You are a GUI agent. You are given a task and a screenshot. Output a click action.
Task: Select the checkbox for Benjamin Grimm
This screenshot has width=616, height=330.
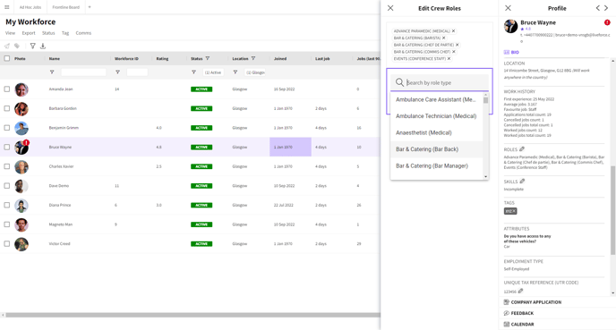tap(7, 128)
